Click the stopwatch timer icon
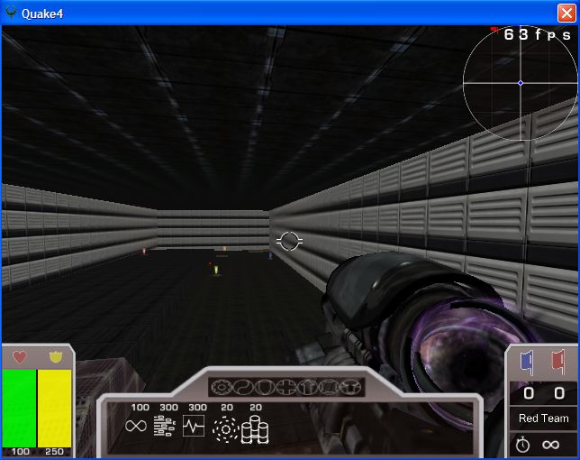 522,444
